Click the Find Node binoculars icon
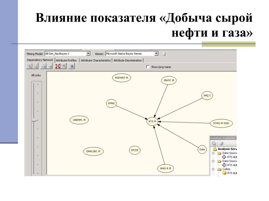This screenshot has width=269, height=201. [x=72, y=66]
